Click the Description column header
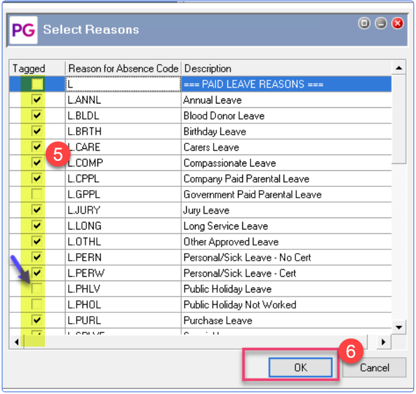This screenshot has height=394, width=416. pyautogui.click(x=207, y=69)
